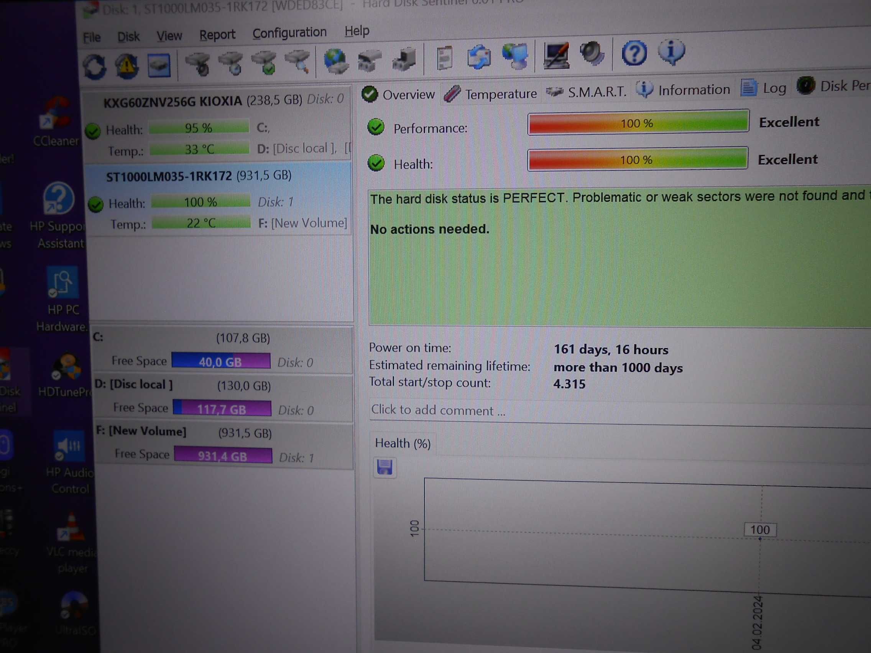Open the Report menu
871x653 pixels.
(x=217, y=34)
